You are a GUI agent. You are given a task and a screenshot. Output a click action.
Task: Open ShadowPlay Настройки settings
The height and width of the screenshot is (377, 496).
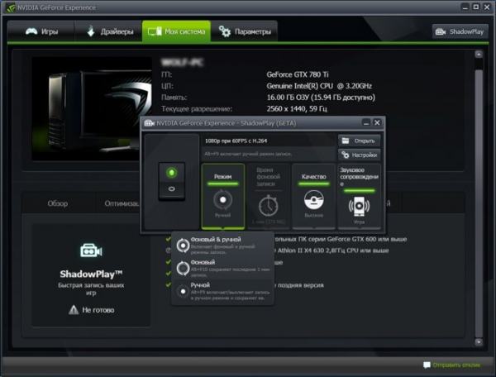click(x=359, y=155)
